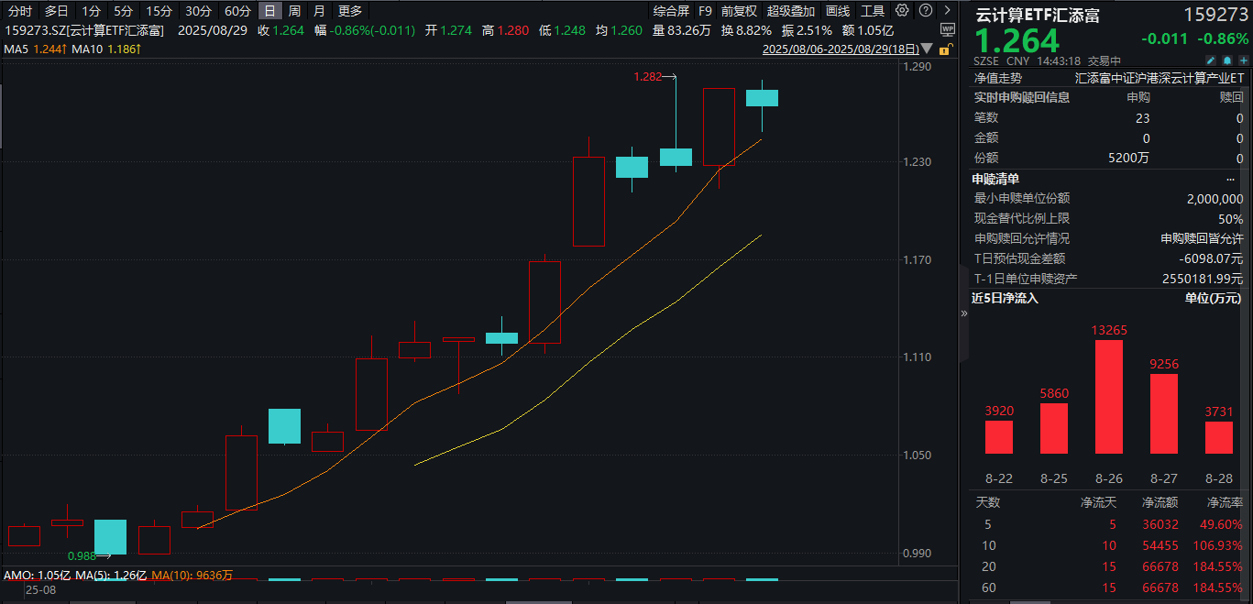Open the date range dropdown triangle

tap(929, 49)
